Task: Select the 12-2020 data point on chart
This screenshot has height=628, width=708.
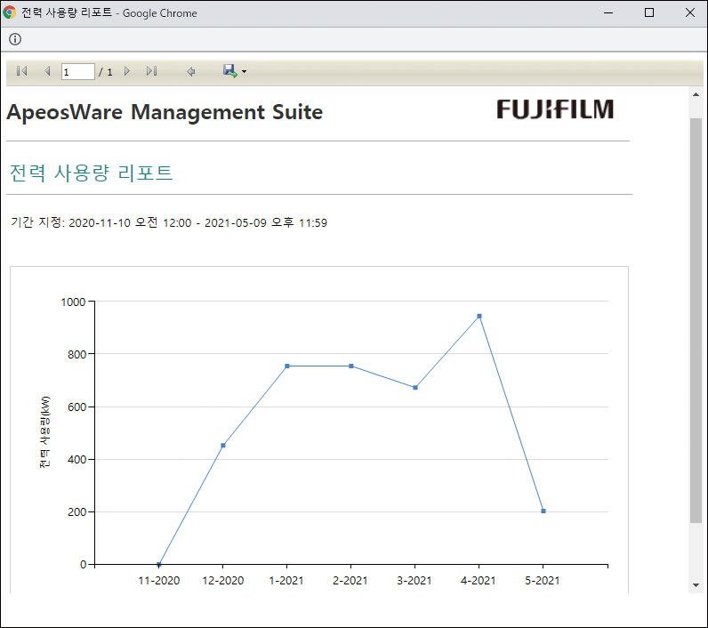Action: point(223,445)
